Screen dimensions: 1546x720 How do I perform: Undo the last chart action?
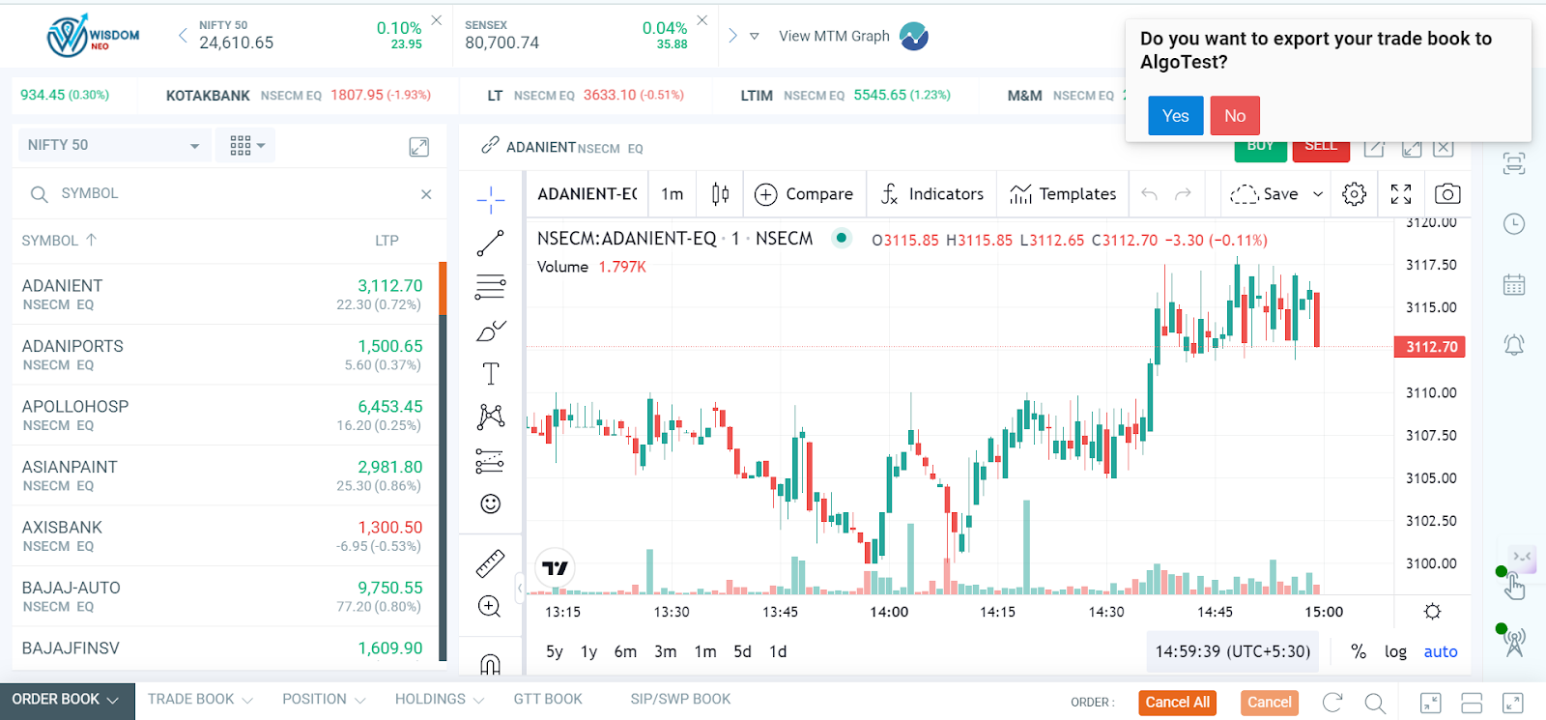[1149, 194]
